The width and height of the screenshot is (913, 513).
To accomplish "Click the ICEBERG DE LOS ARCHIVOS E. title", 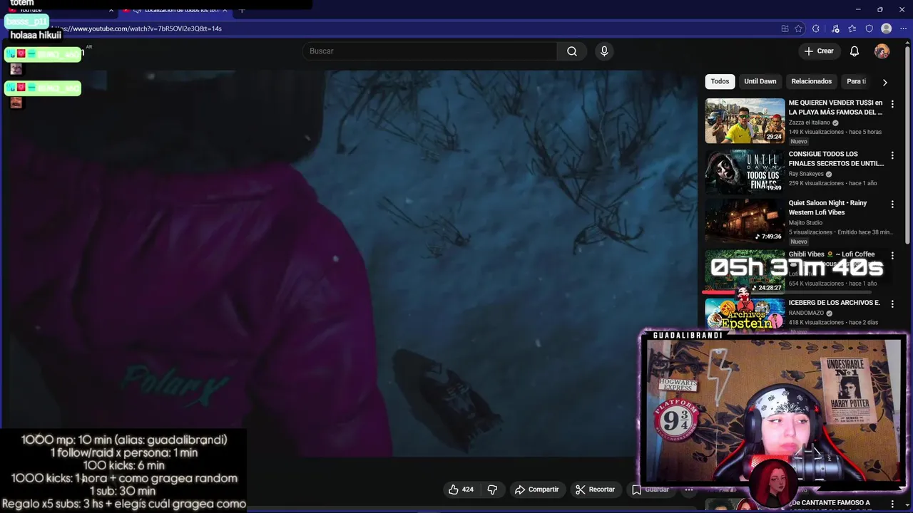I will (835, 303).
